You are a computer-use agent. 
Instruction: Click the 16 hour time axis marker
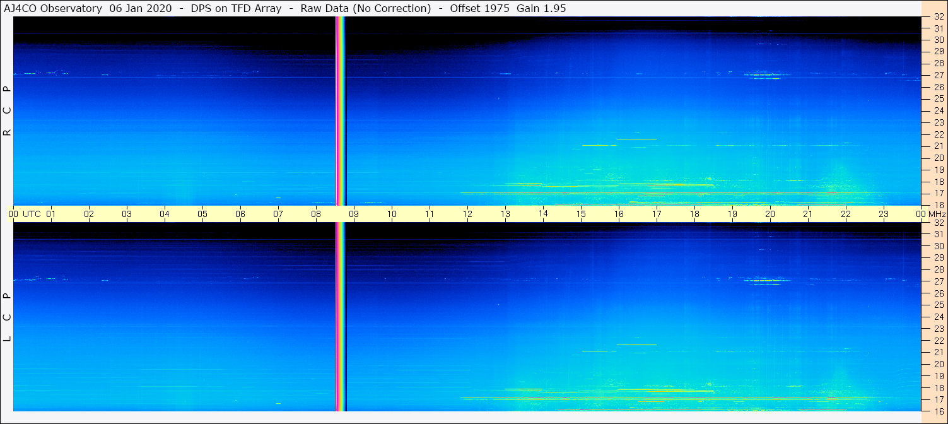pyautogui.click(x=619, y=214)
